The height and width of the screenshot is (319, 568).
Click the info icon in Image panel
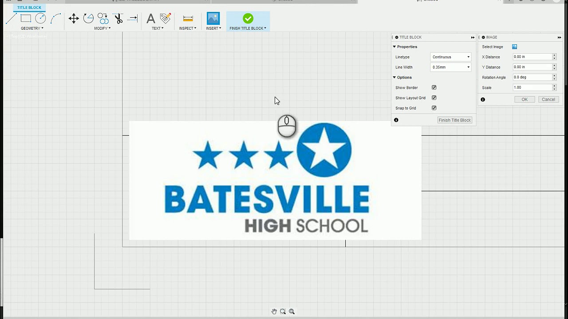(483, 100)
